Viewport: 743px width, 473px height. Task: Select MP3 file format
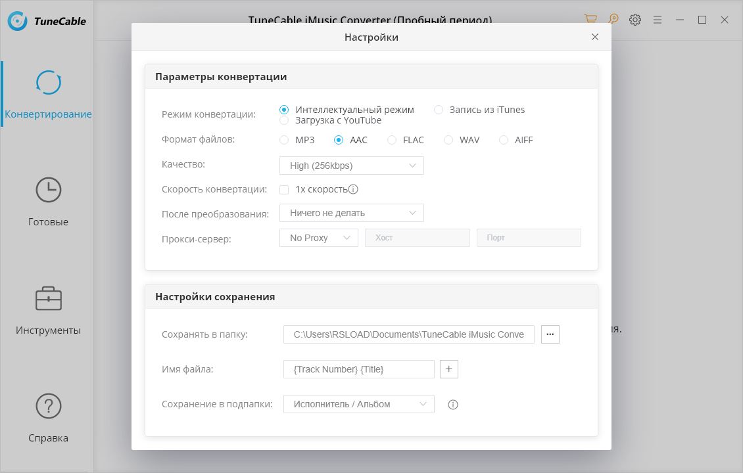tap(284, 140)
